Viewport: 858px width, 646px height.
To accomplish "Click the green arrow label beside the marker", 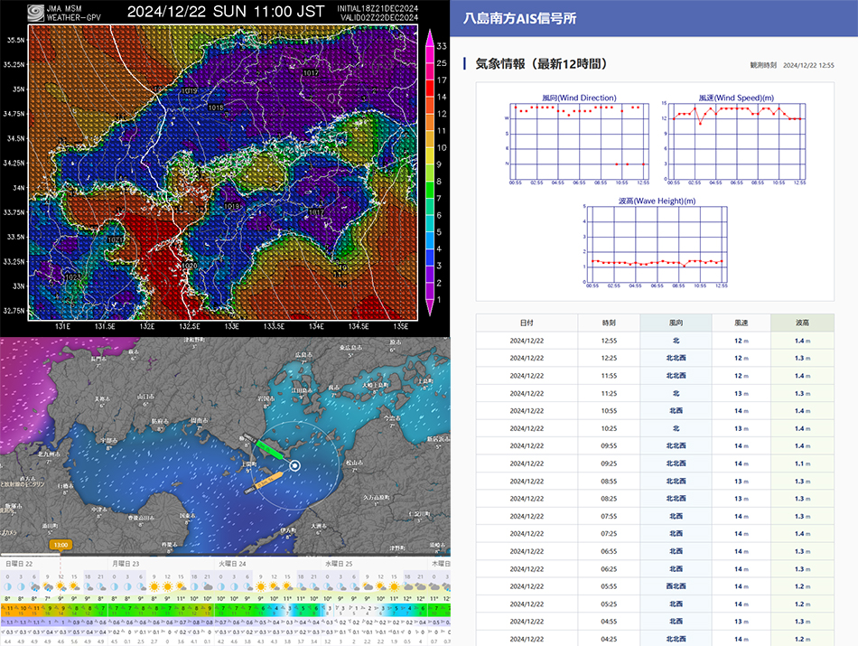I will point(270,450).
